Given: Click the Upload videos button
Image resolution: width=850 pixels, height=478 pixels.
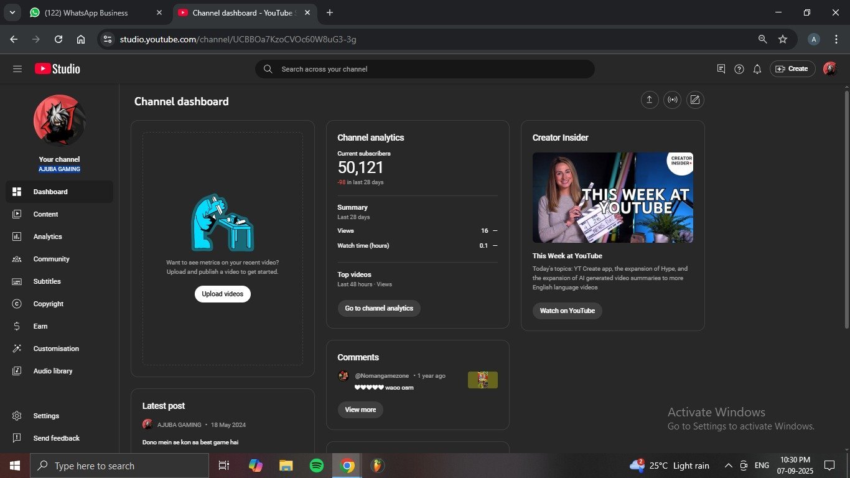Looking at the screenshot, I should tap(222, 294).
